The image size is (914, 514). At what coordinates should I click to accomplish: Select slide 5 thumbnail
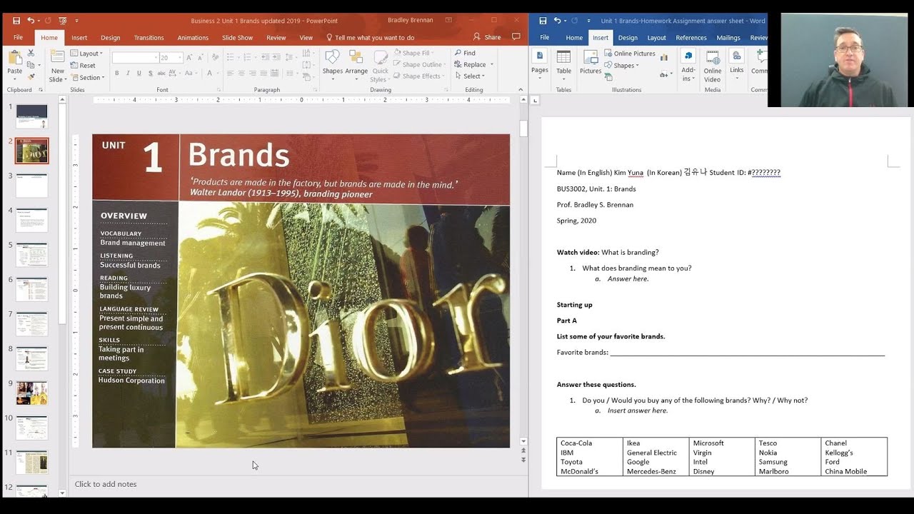[x=31, y=255]
